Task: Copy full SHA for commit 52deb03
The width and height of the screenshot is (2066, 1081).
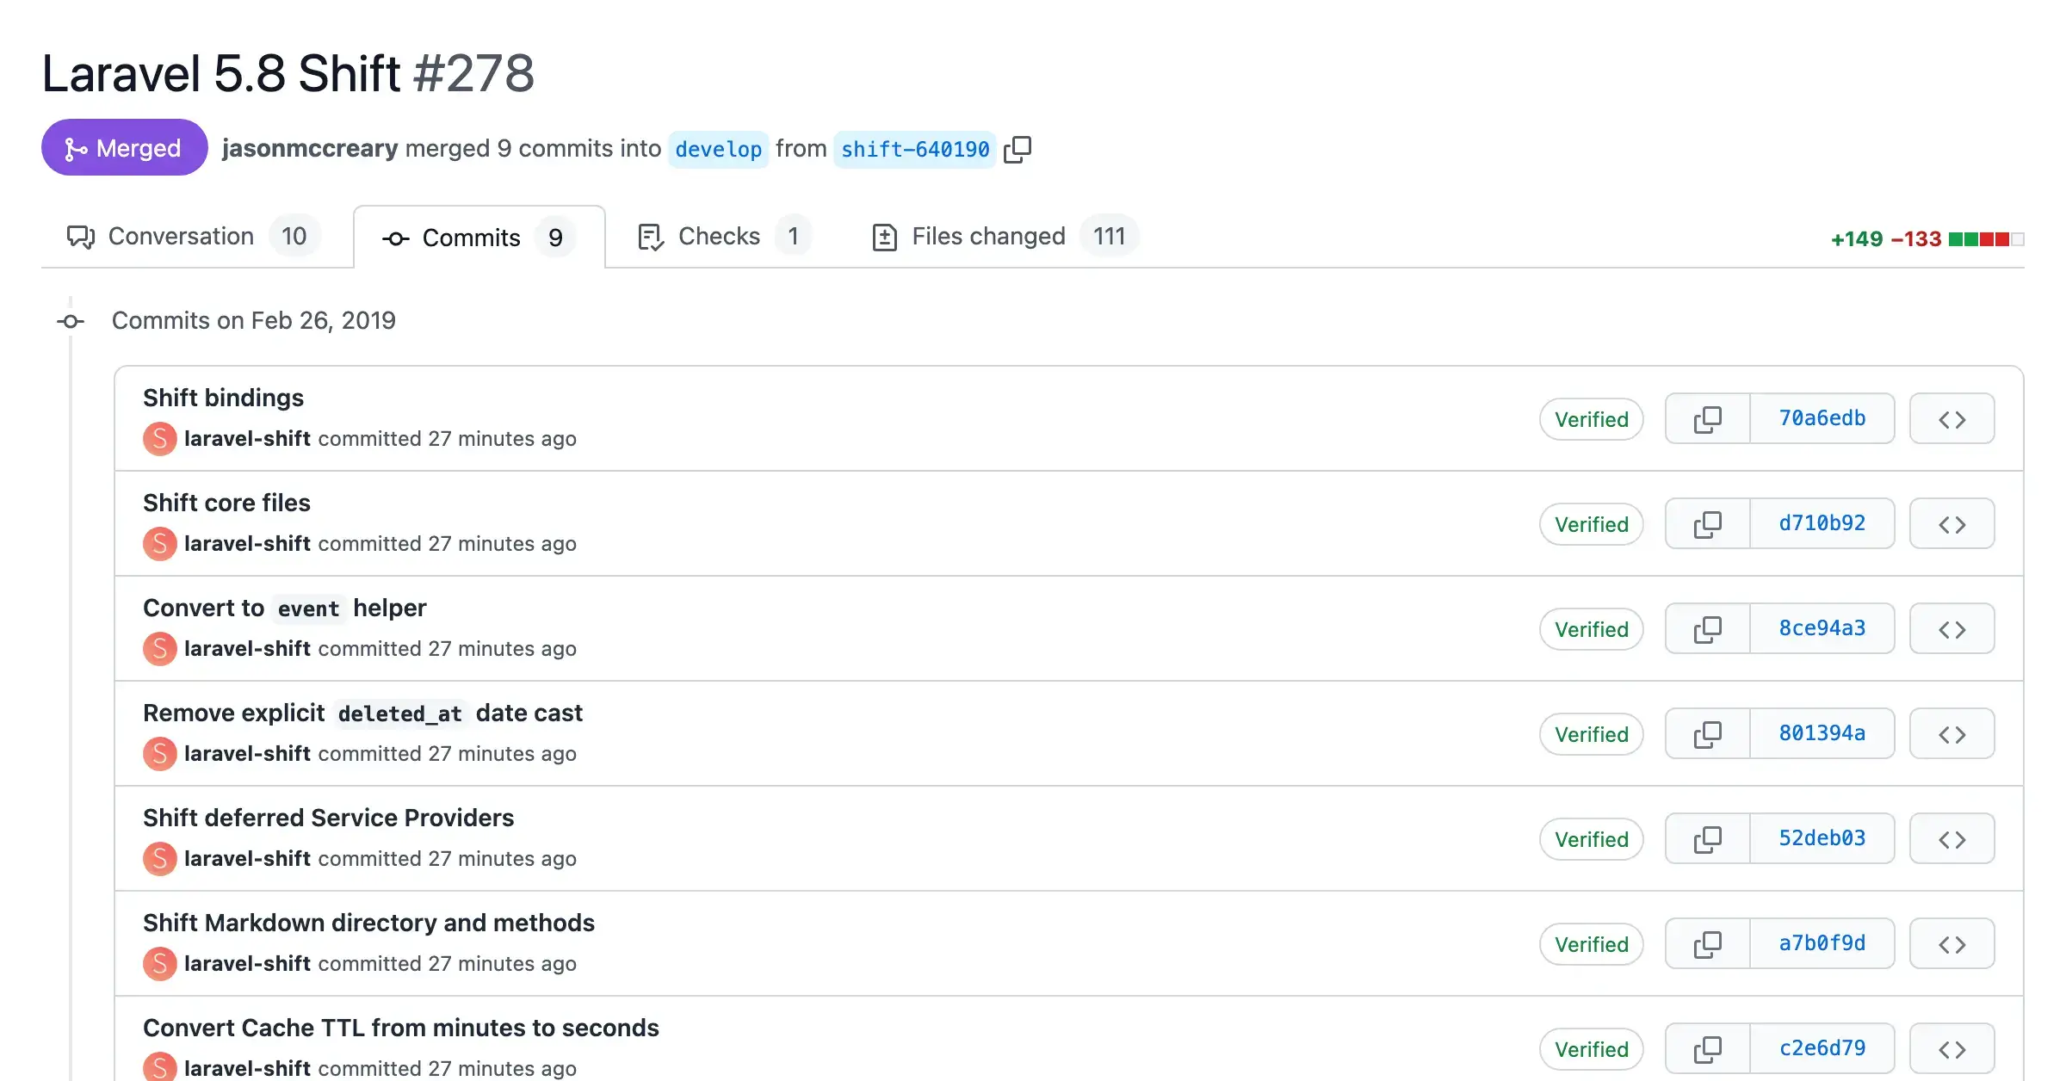Action: point(1708,839)
